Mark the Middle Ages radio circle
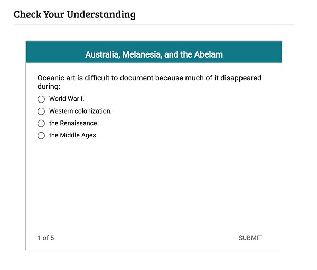The height and width of the screenshot is (270, 317). pos(41,135)
